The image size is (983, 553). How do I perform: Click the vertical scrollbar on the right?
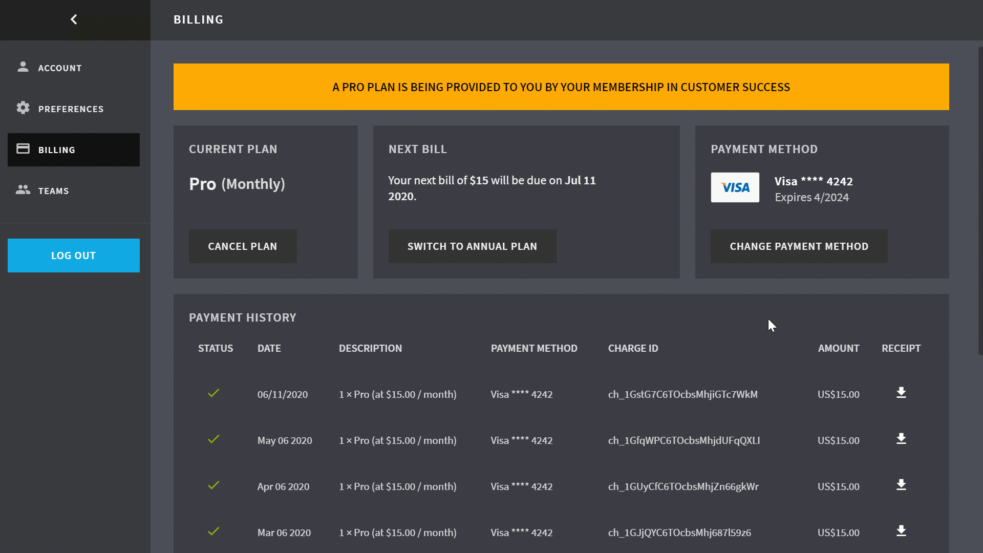(980, 201)
